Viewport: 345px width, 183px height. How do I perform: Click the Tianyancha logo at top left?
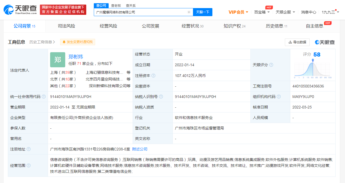[20, 10]
